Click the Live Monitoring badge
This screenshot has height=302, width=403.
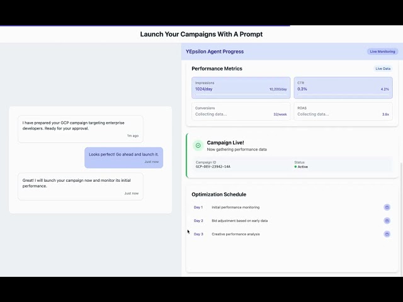click(x=382, y=52)
